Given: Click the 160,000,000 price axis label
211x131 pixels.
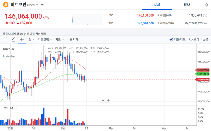Looking at the screenshot, I should [x=204, y=52].
